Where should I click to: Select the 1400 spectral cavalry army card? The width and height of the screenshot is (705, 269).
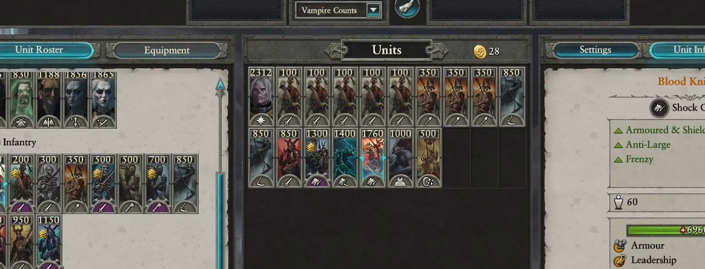click(x=345, y=158)
